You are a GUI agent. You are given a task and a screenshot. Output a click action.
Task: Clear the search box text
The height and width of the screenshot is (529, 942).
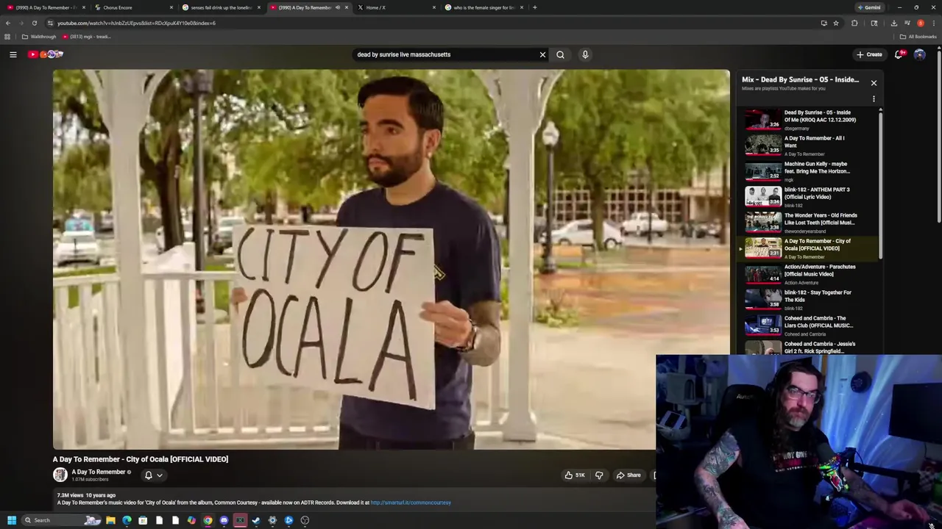point(542,54)
